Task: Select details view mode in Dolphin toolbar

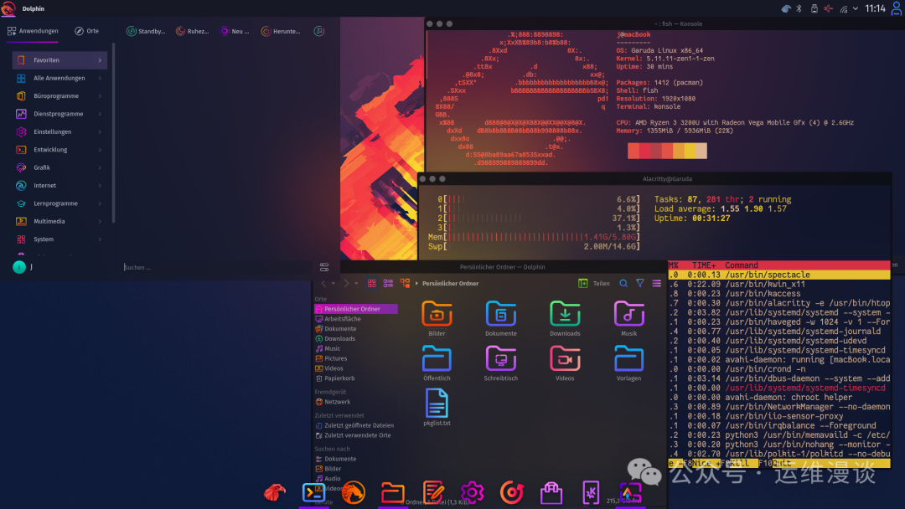Action: 387,283
